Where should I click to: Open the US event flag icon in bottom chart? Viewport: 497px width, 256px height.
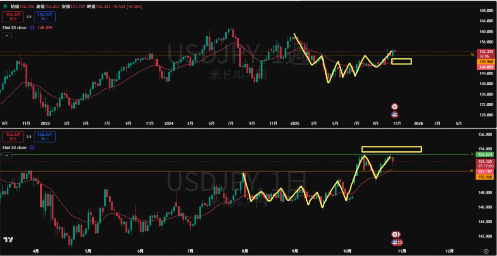click(396, 242)
